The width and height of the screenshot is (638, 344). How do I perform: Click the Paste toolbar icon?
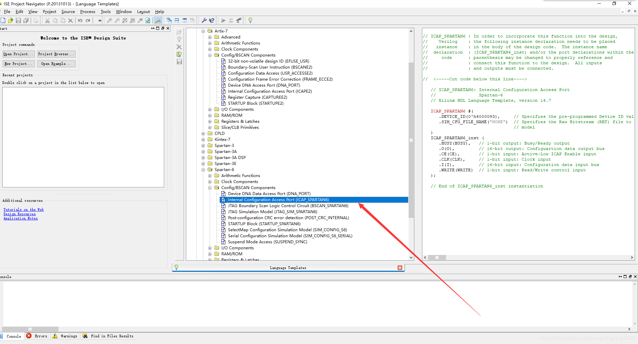[63, 20]
